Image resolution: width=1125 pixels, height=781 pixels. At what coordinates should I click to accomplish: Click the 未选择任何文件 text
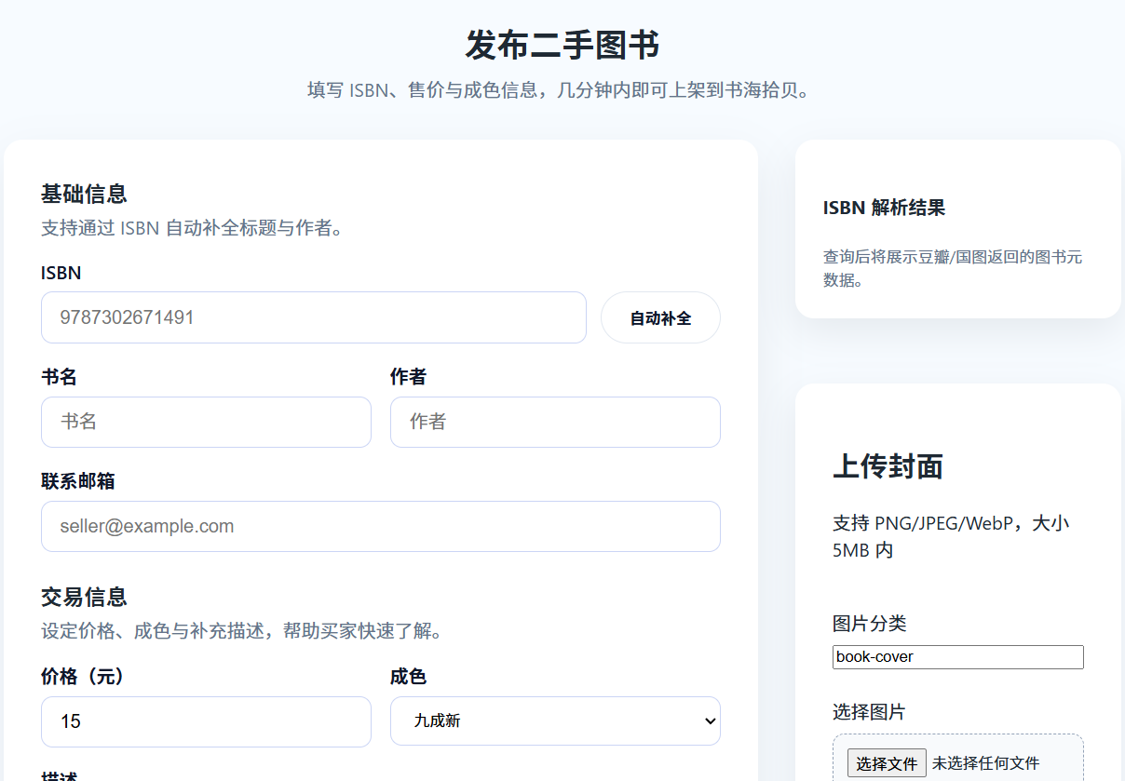pos(985,763)
